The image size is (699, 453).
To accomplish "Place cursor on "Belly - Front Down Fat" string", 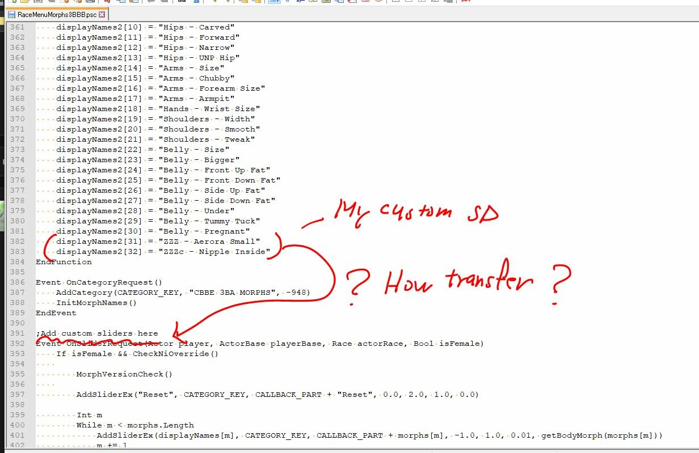I will (219, 180).
